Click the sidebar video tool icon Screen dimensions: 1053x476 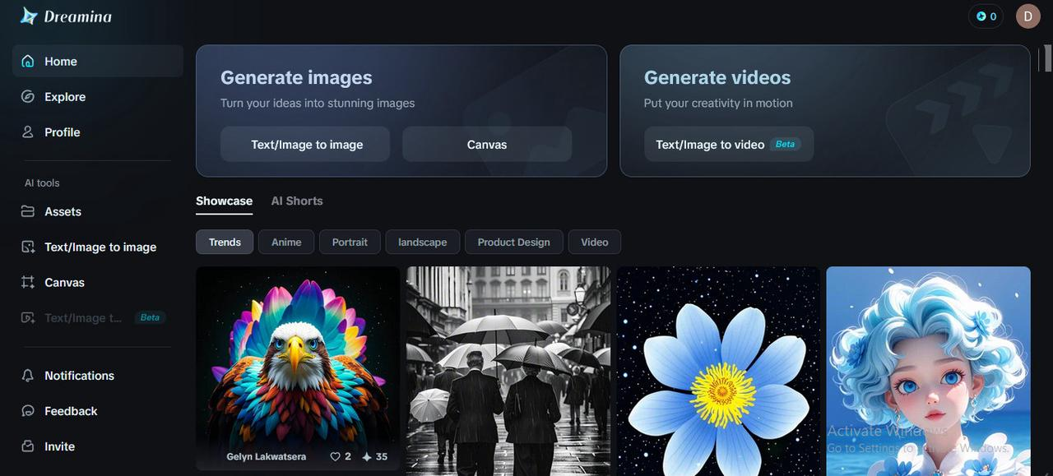(x=28, y=317)
